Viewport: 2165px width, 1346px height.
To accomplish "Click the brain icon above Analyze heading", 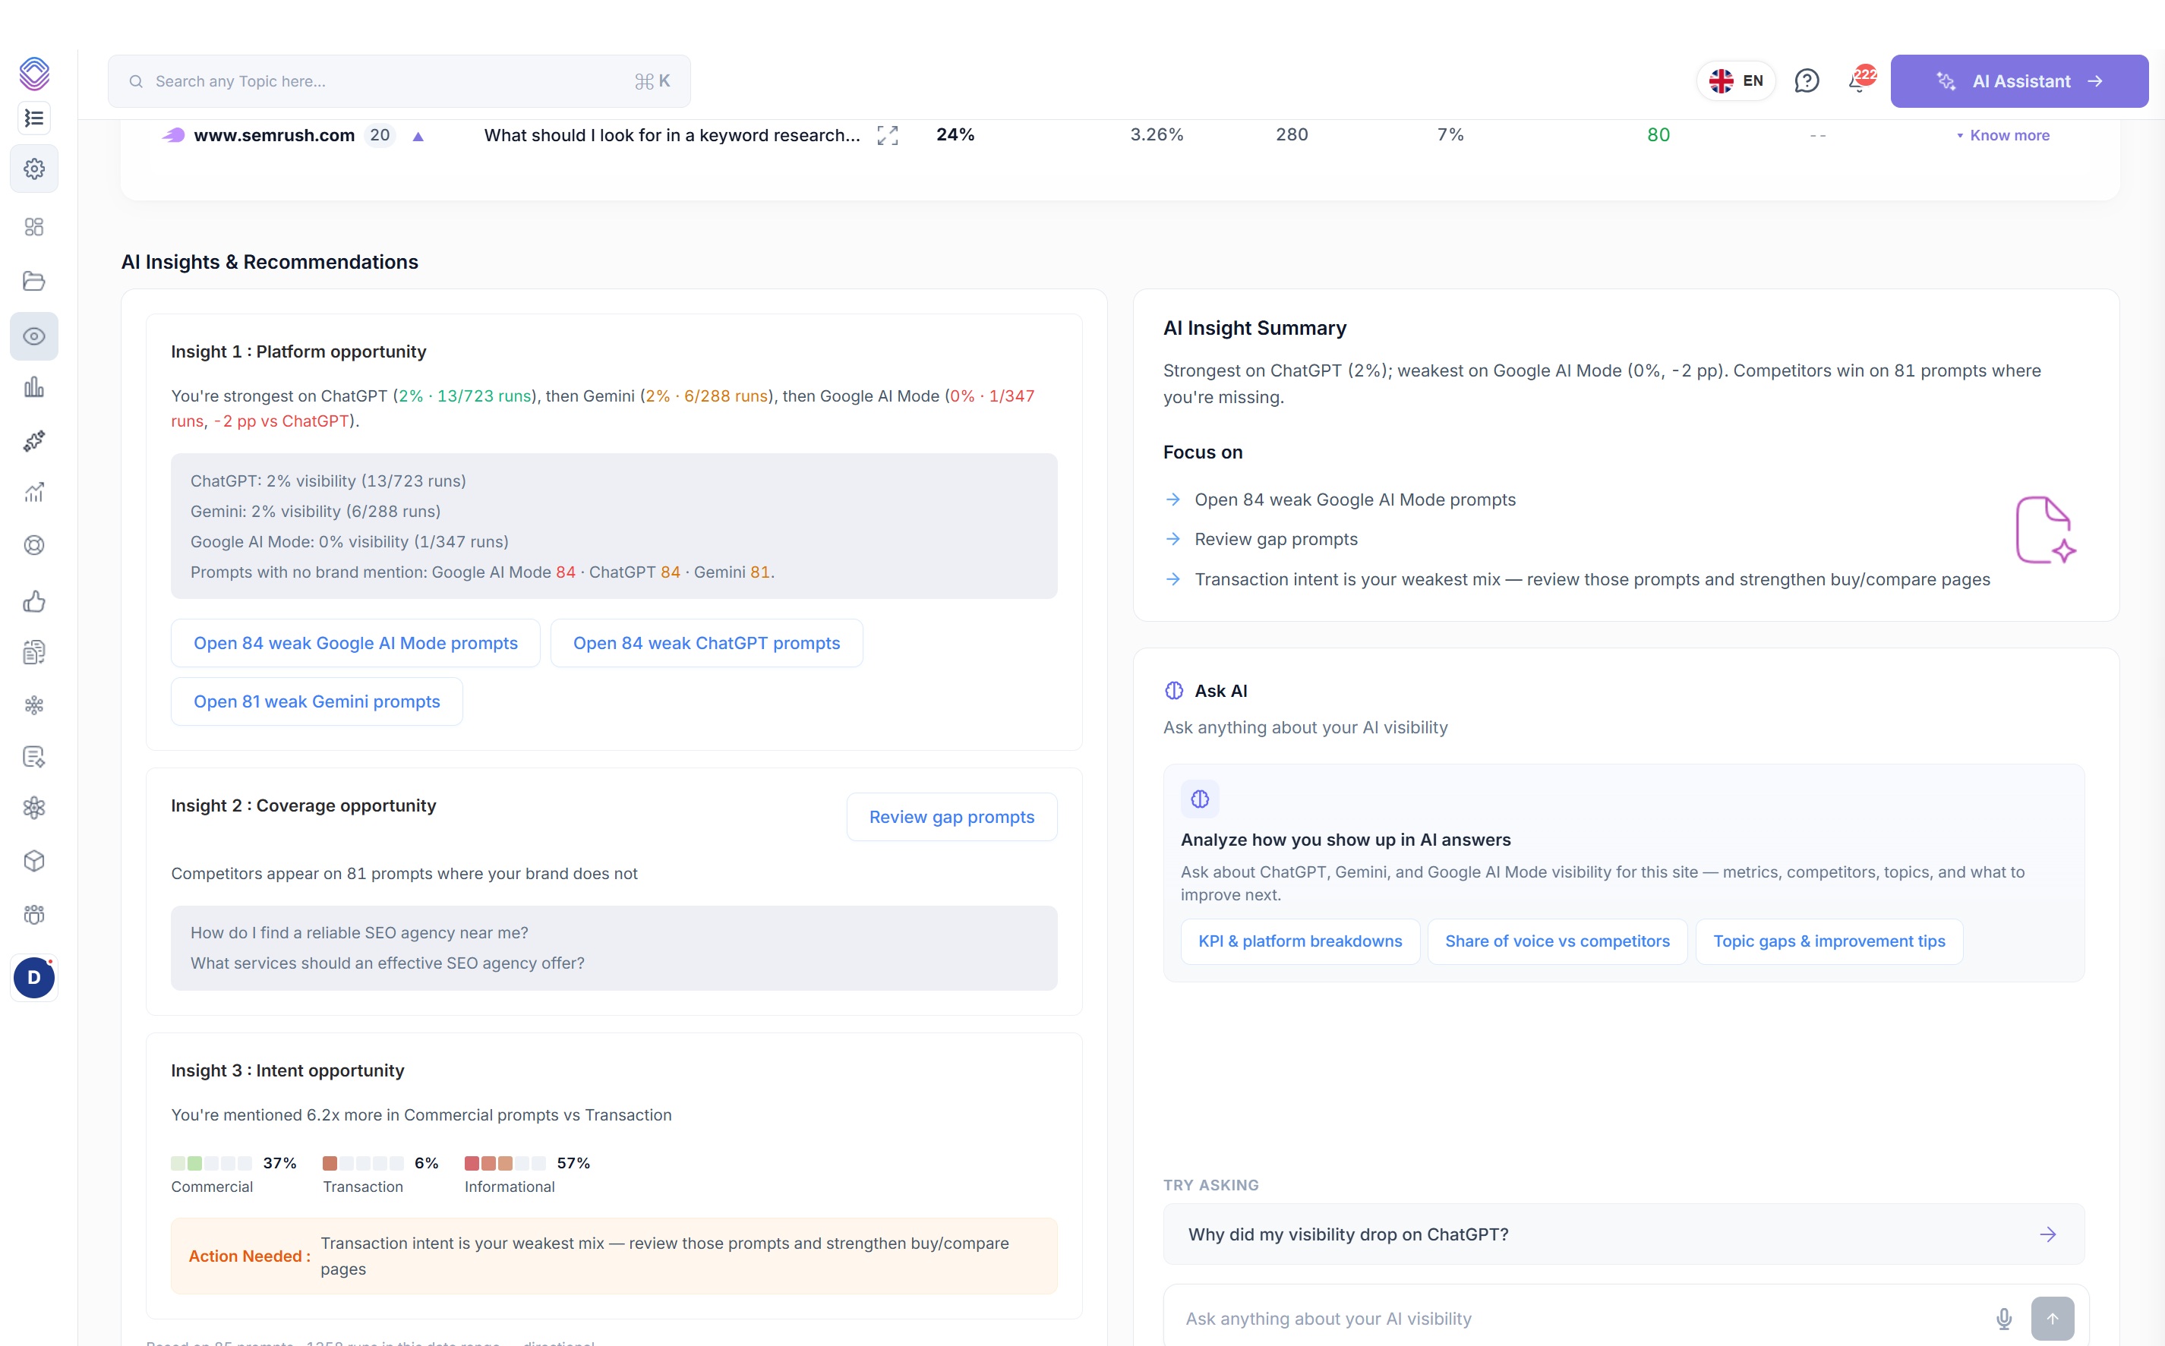I will [x=1200, y=799].
